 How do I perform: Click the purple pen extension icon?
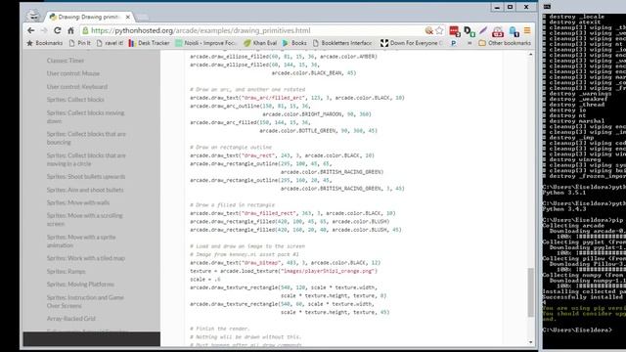(x=483, y=30)
